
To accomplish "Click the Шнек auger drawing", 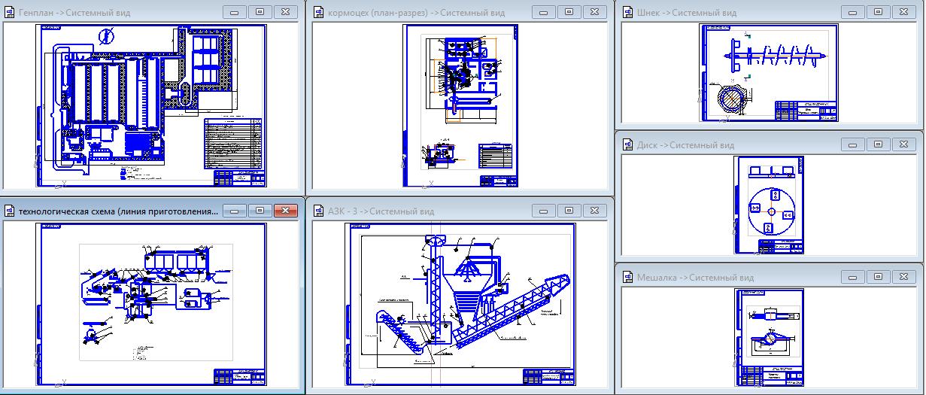I will [770, 72].
